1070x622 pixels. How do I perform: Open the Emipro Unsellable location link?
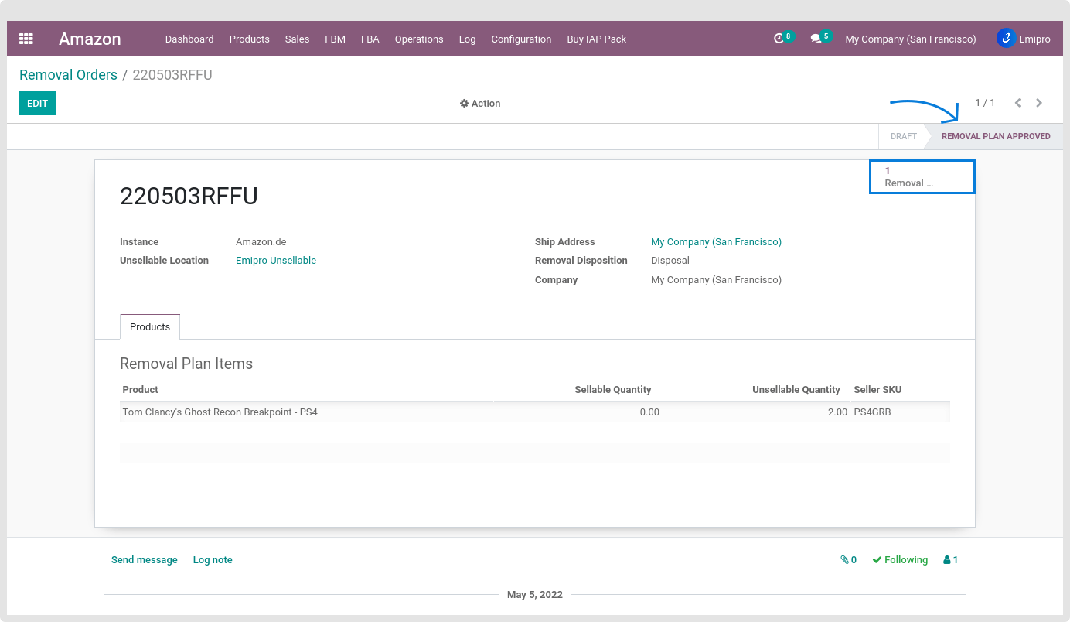[x=276, y=261]
